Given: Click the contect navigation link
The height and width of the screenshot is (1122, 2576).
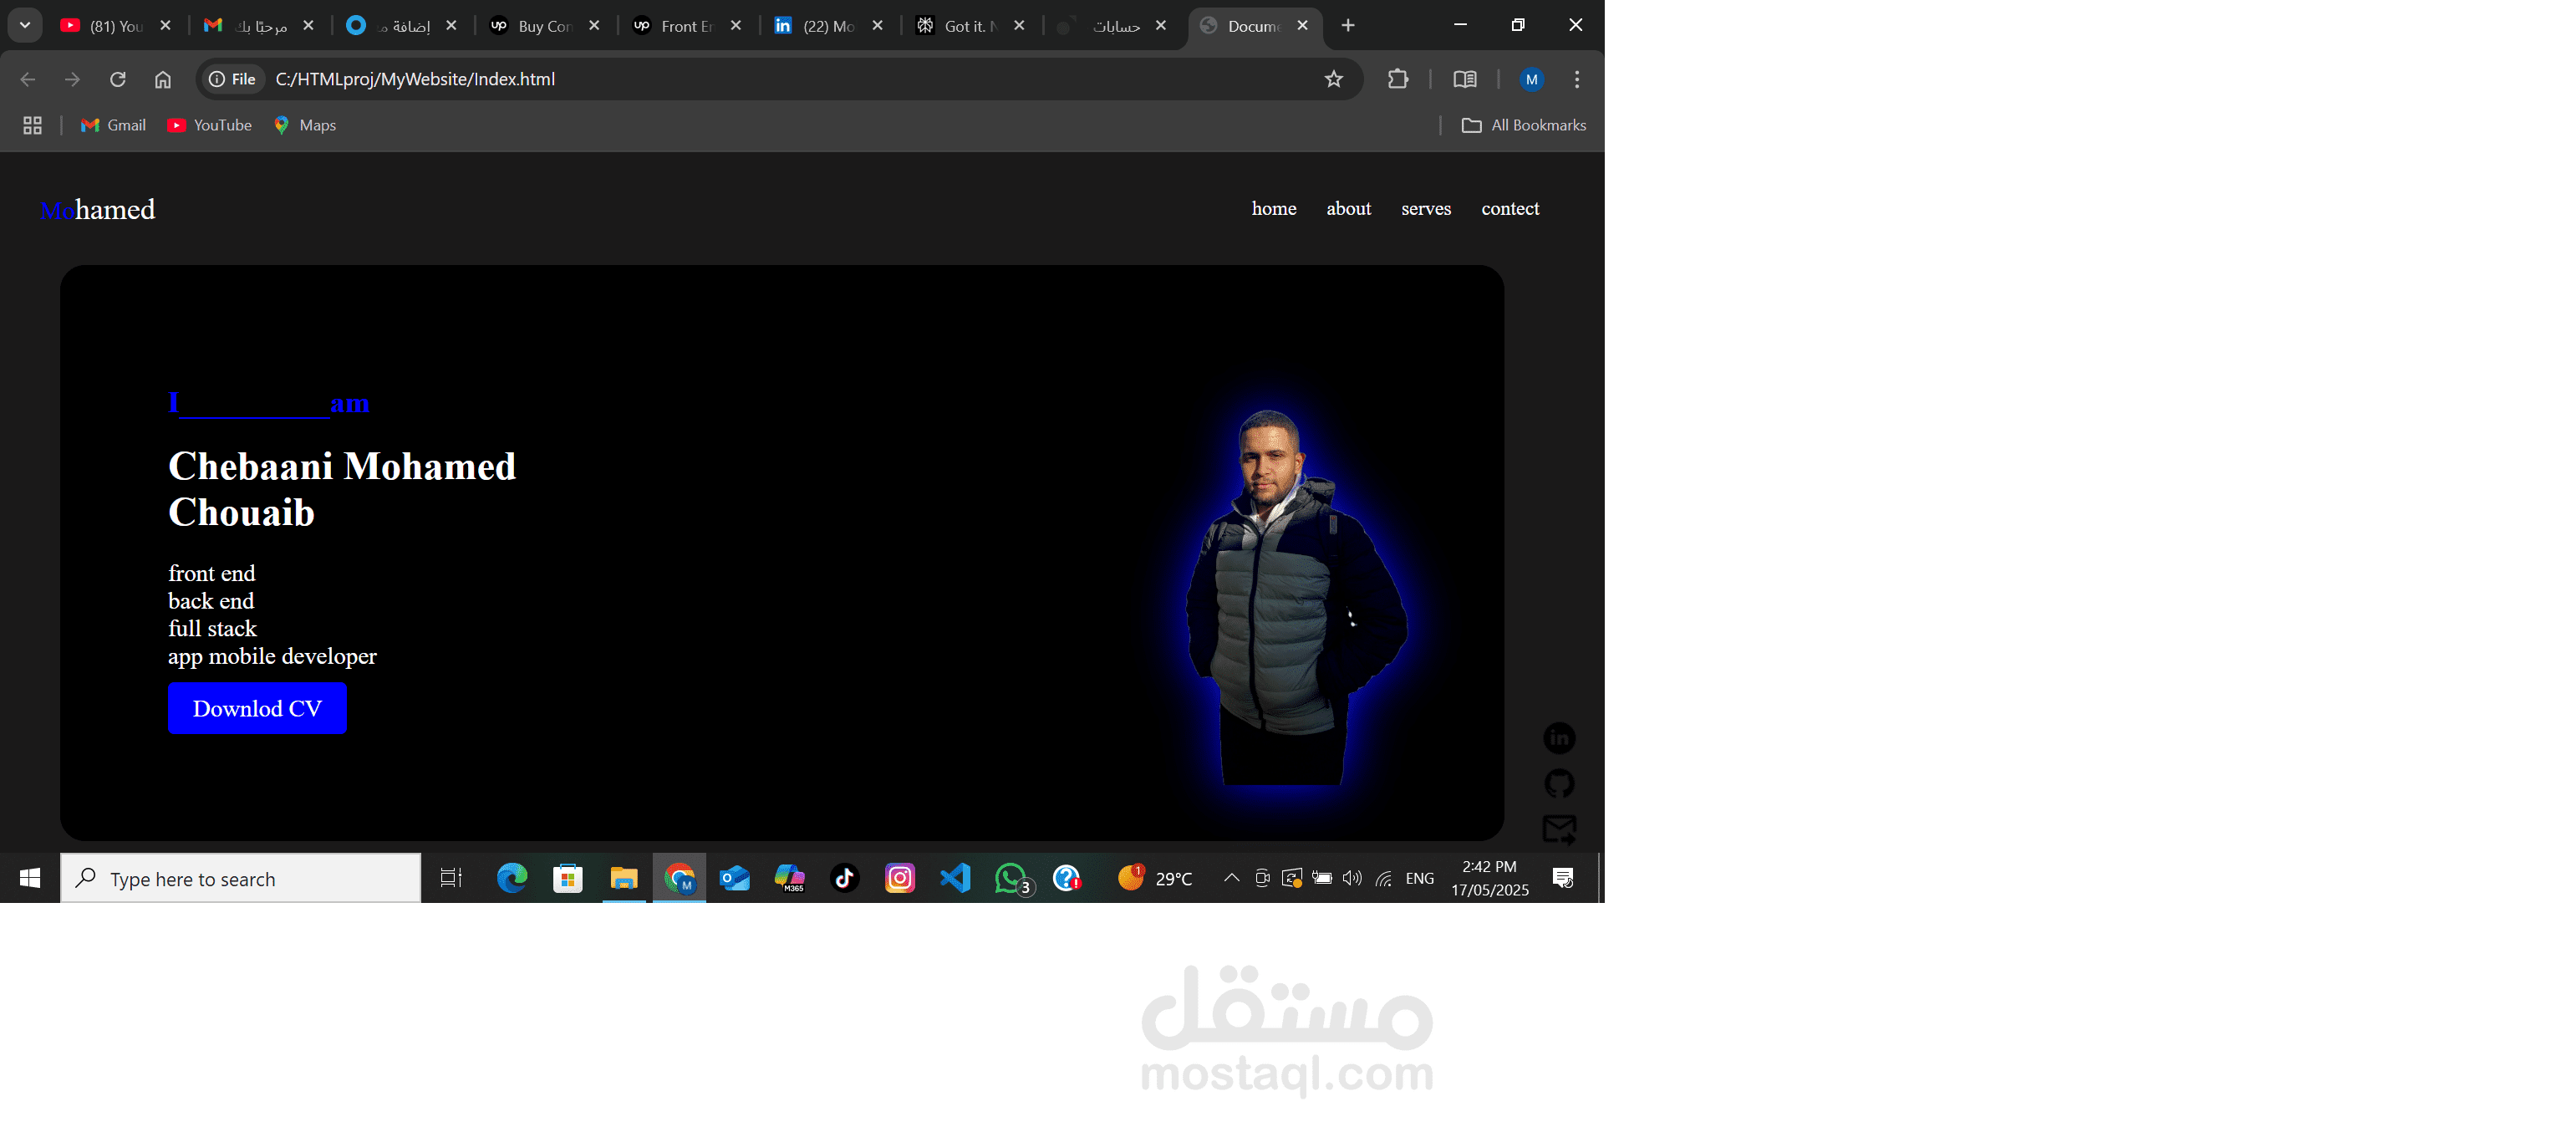Looking at the screenshot, I should [1510, 208].
